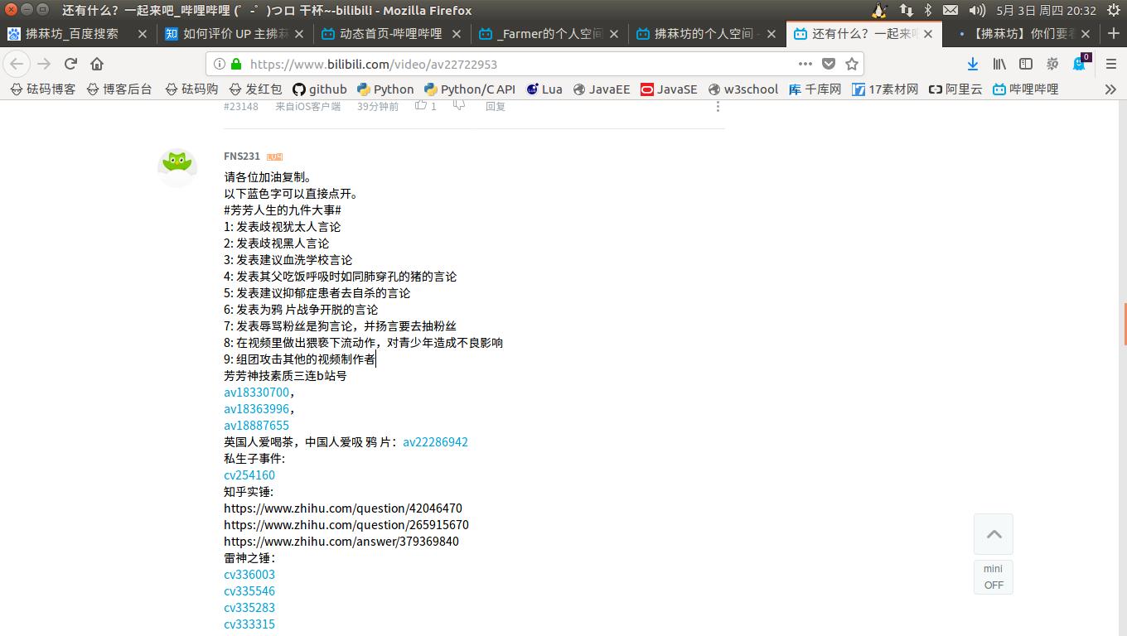Open the Downloads panel icon

pyautogui.click(x=971, y=64)
